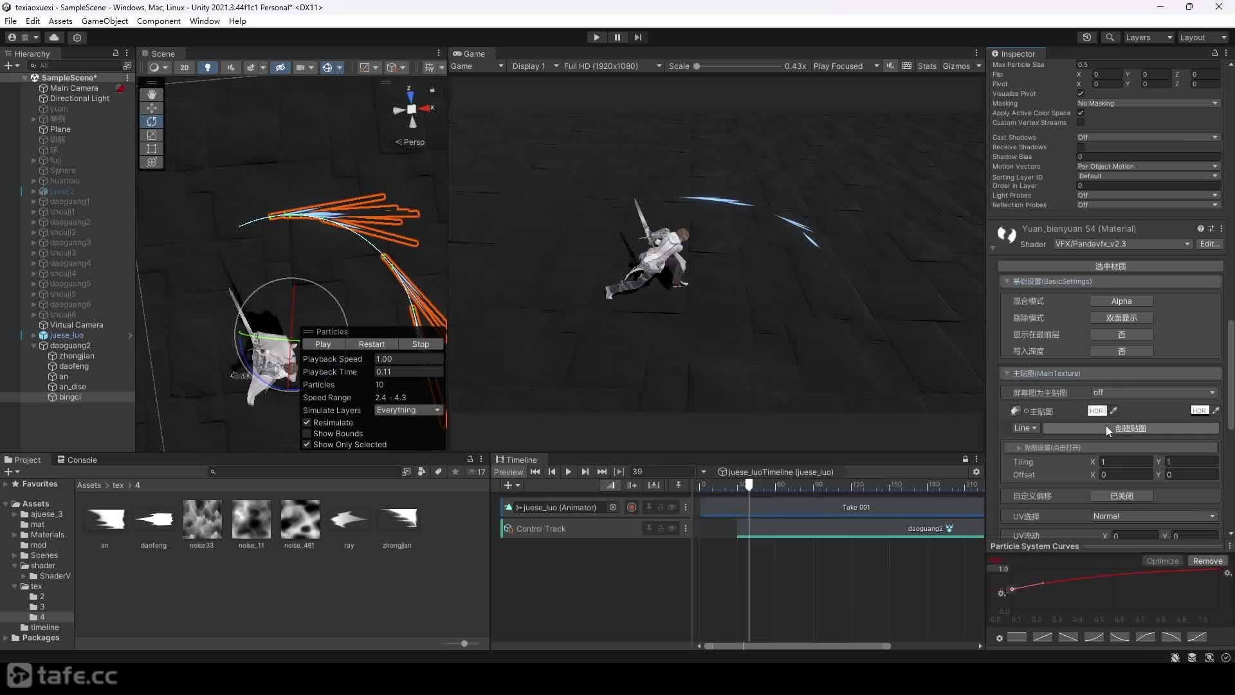
Task: Click the Game view Scale slider
Action: point(738,66)
